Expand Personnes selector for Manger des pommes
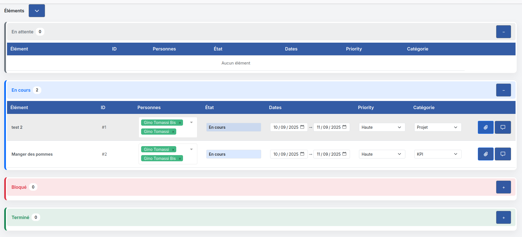 coord(191,149)
